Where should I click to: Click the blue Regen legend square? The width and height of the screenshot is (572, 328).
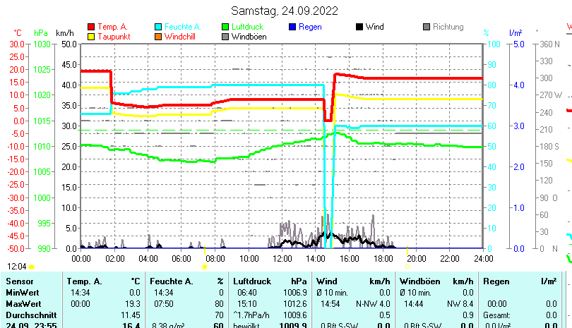[x=292, y=28]
